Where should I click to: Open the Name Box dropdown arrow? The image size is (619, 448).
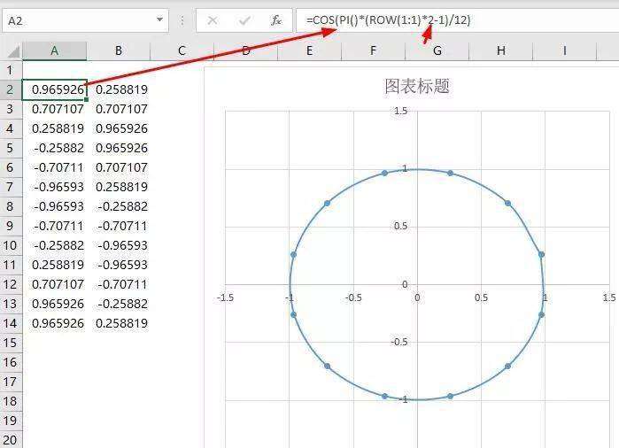tap(159, 19)
